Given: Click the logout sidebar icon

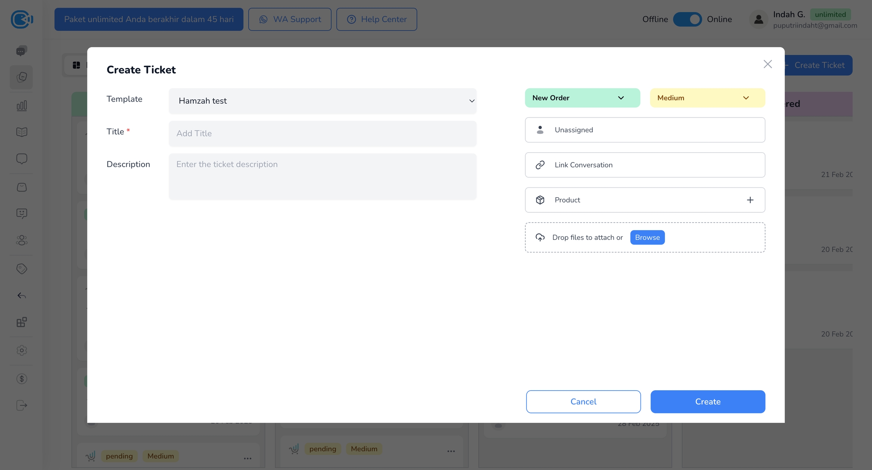Looking at the screenshot, I should [x=22, y=405].
